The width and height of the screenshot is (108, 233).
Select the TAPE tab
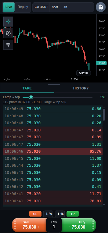point(27,88)
